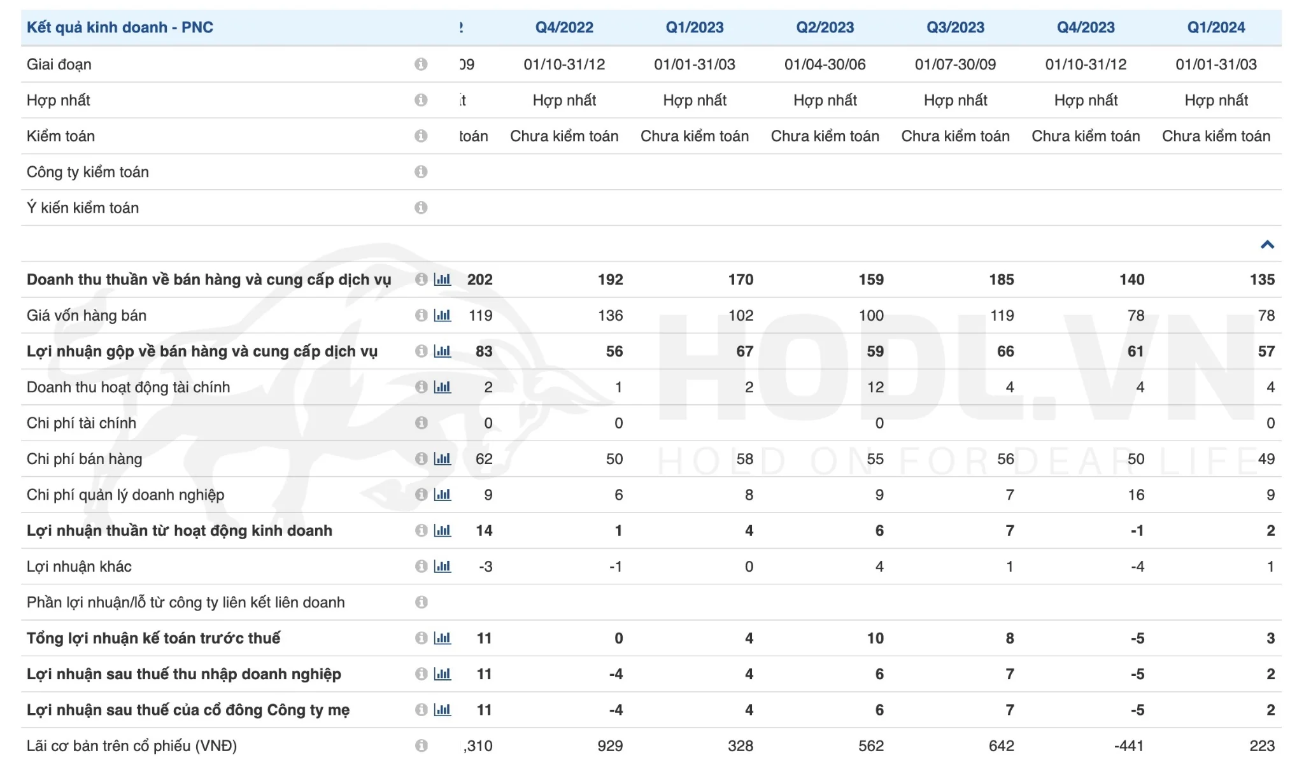
Task: Show chart for Chi phí bán hàng
Action: (x=443, y=459)
